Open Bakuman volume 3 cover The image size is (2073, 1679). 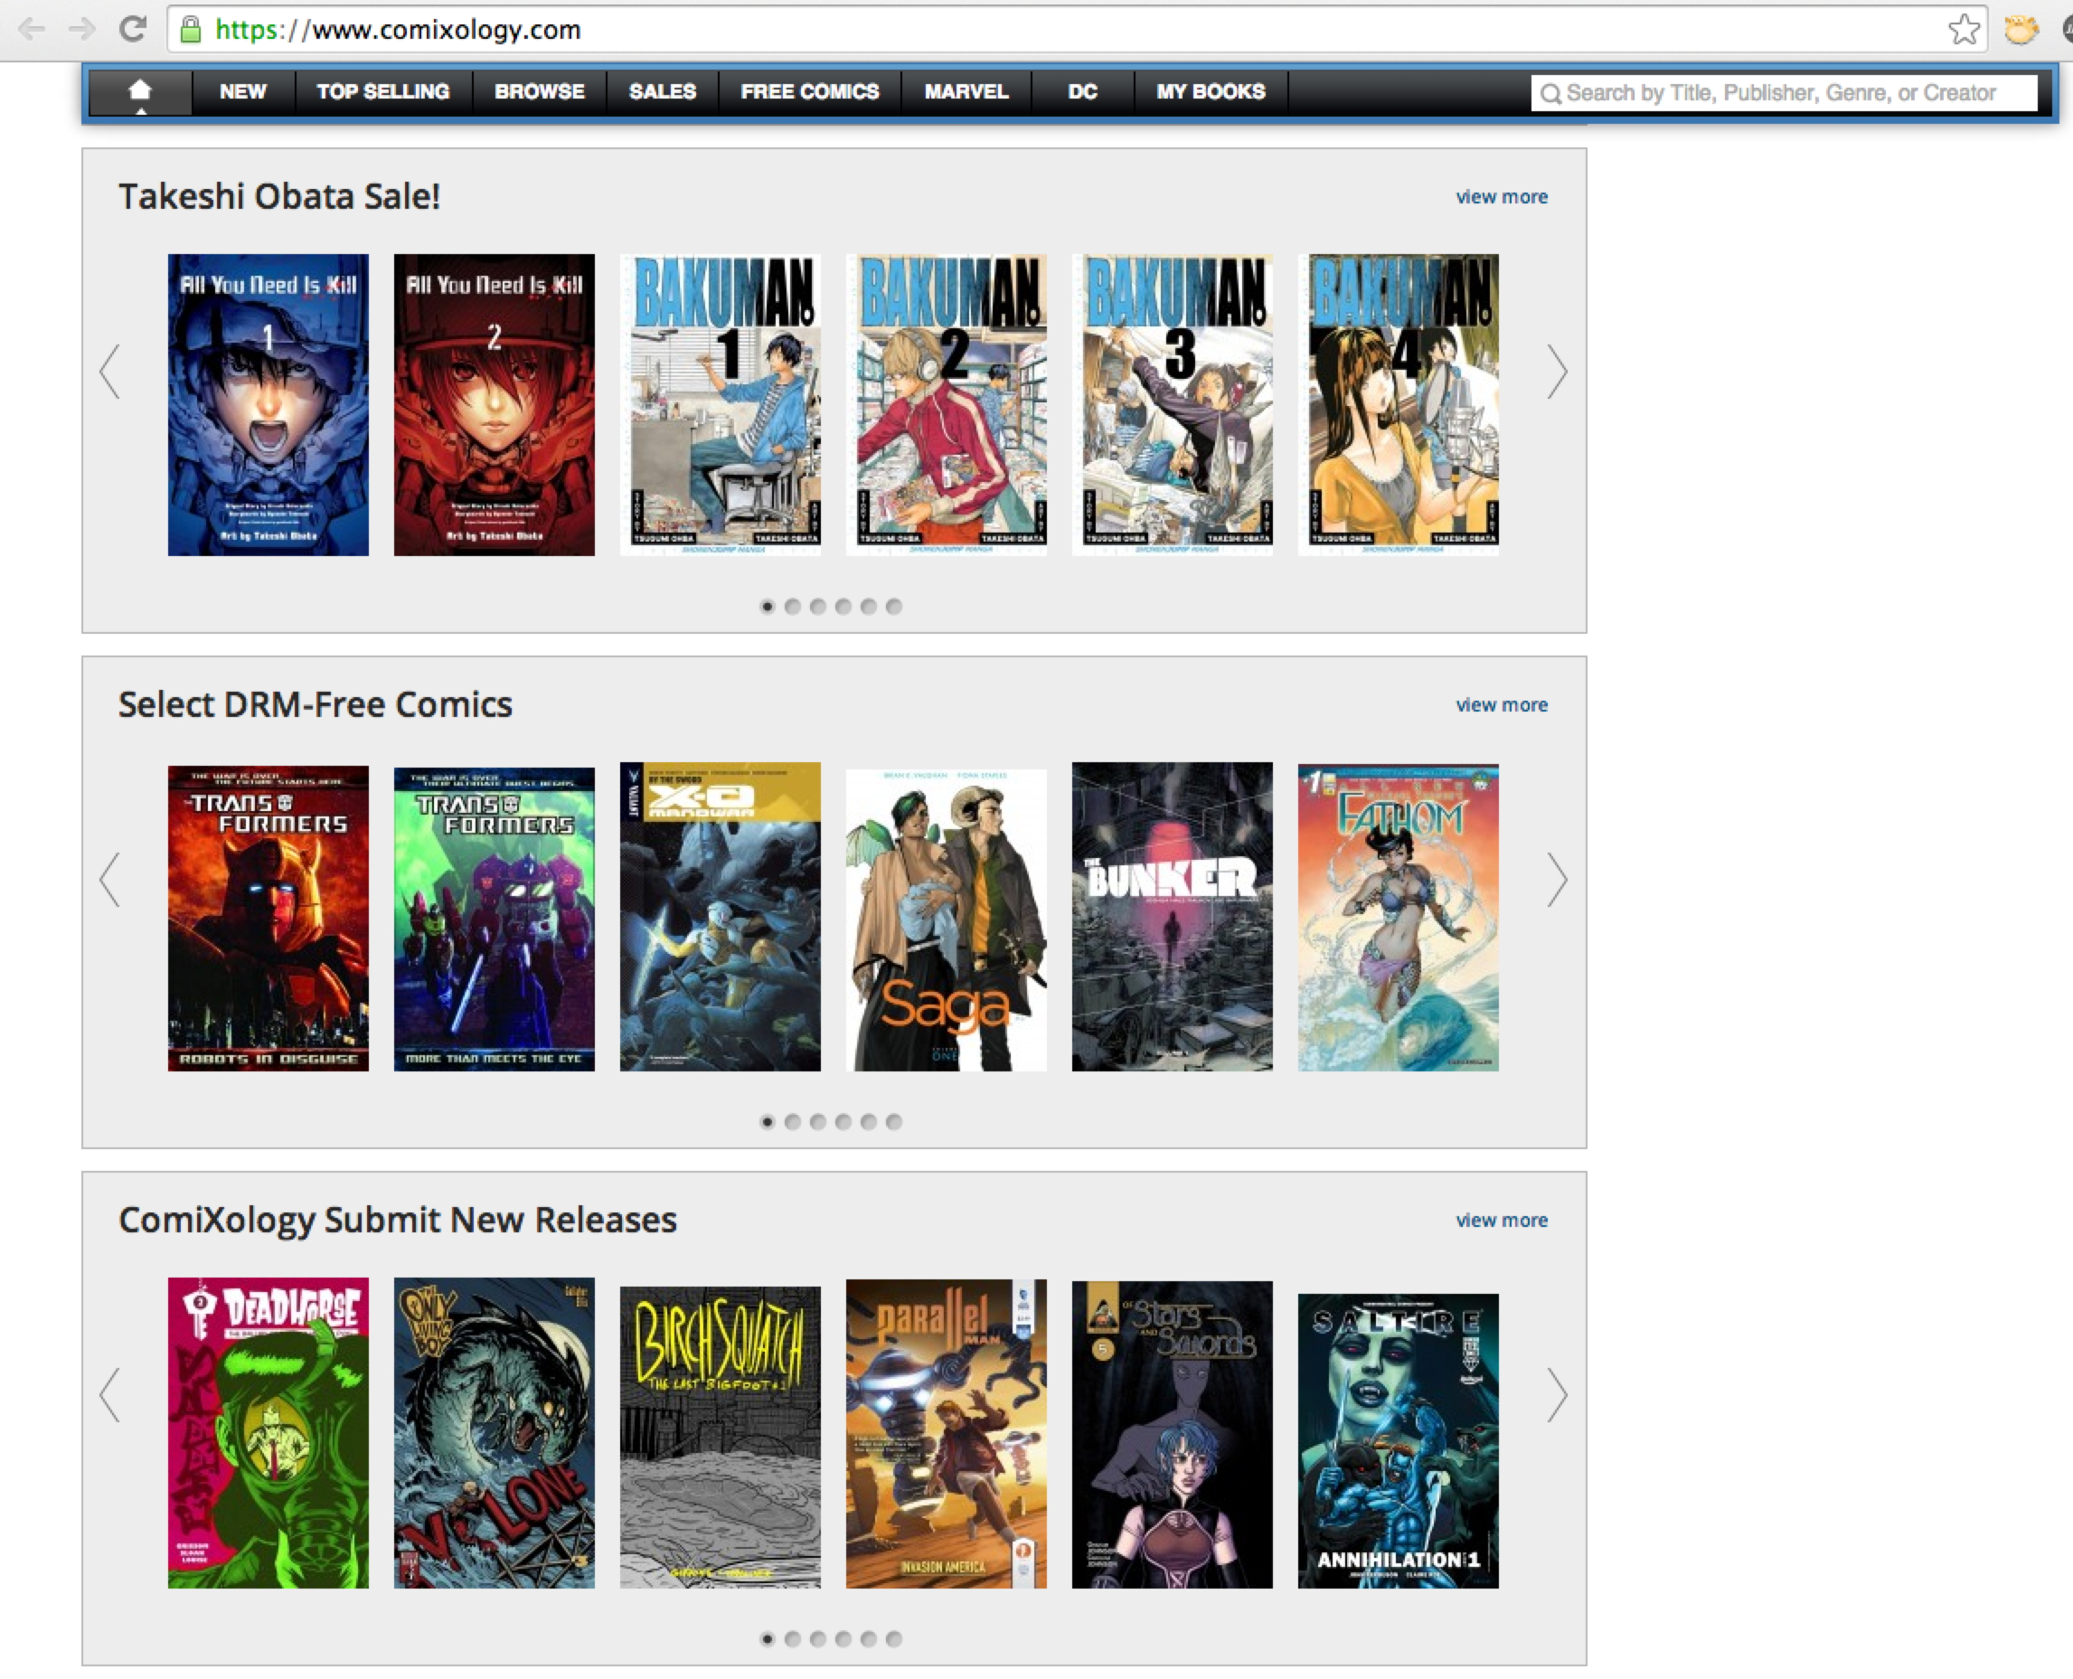pyautogui.click(x=1173, y=404)
